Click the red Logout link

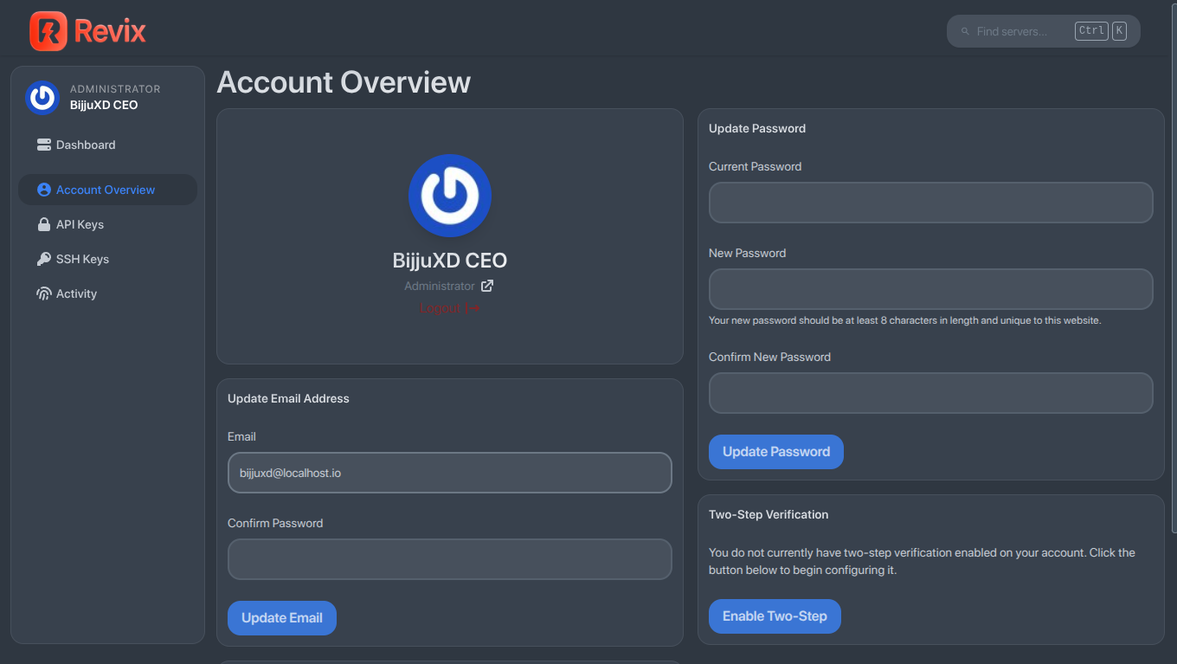coord(441,308)
